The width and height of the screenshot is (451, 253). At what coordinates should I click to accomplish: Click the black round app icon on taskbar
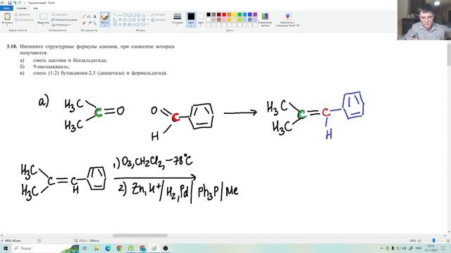[166, 248]
